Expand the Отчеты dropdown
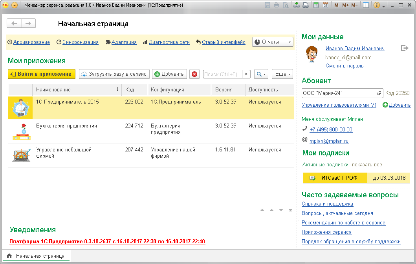Image resolution: width=416 pixels, height=264 pixels. (273, 42)
